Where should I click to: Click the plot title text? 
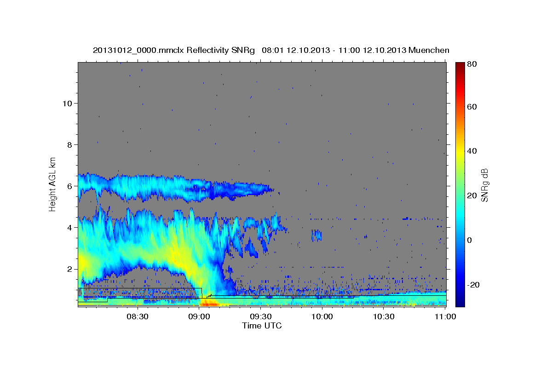tap(271, 50)
